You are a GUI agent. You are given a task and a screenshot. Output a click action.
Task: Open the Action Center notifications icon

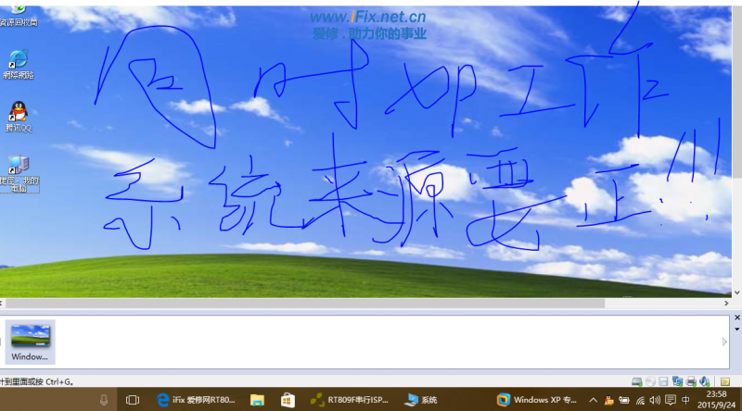click(670, 400)
